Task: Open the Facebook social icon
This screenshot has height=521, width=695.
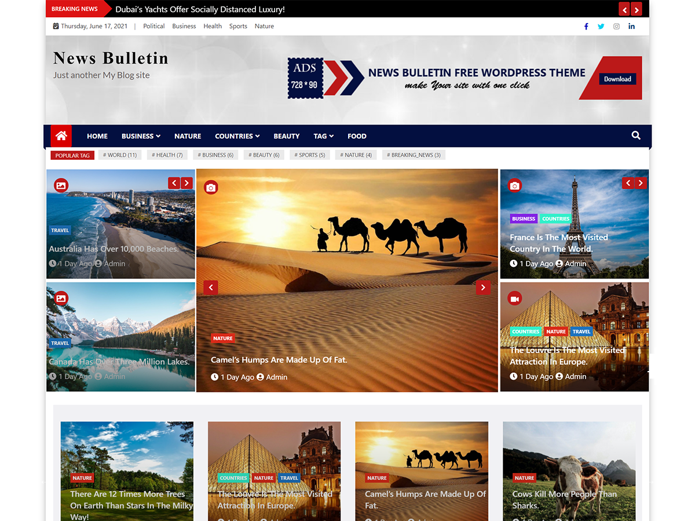Action: (x=586, y=26)
